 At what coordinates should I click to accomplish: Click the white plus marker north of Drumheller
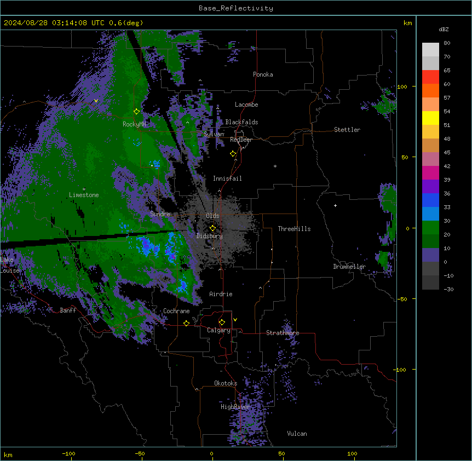point(335,205)
